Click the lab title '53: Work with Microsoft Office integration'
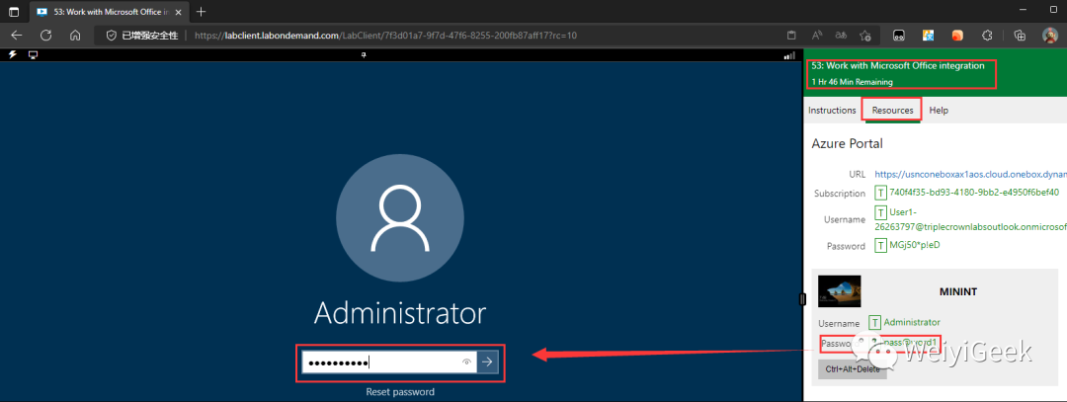Image resolution: width=1067 pixels, height=402 pixels. tap(897, 66)
